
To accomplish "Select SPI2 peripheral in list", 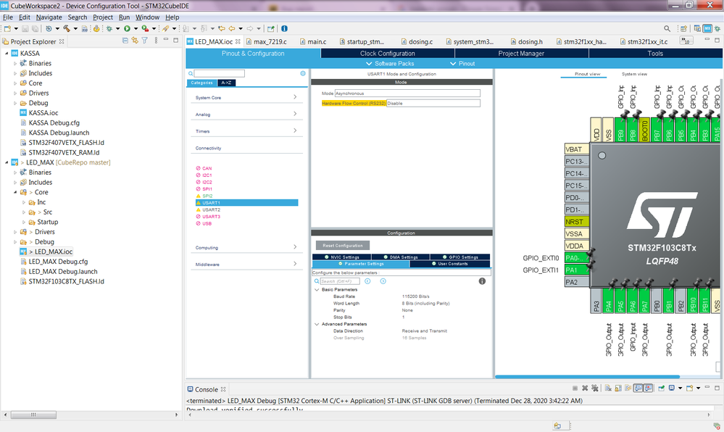I will (x=207, y=196).
